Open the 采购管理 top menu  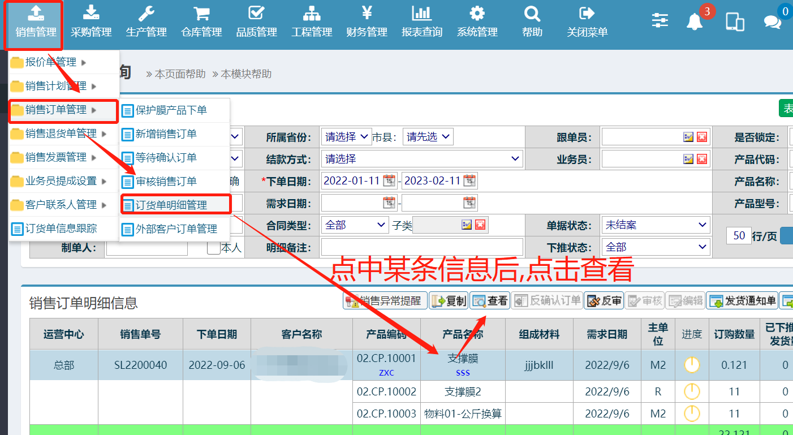click(91, 23)
